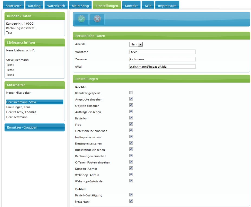Image resolution: width=251 pixels, height=207 pixels.
Task: Select Herr Paschy, Thomas in list
Action: [x=21, y=112]
